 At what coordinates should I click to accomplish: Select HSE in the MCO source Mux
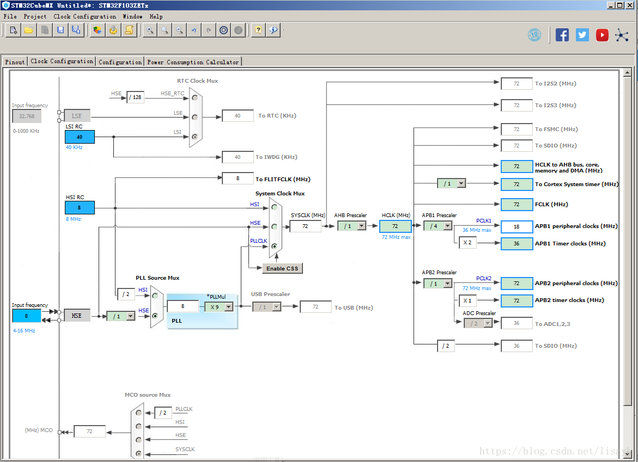pyautogui.click(x=139, y=440)
